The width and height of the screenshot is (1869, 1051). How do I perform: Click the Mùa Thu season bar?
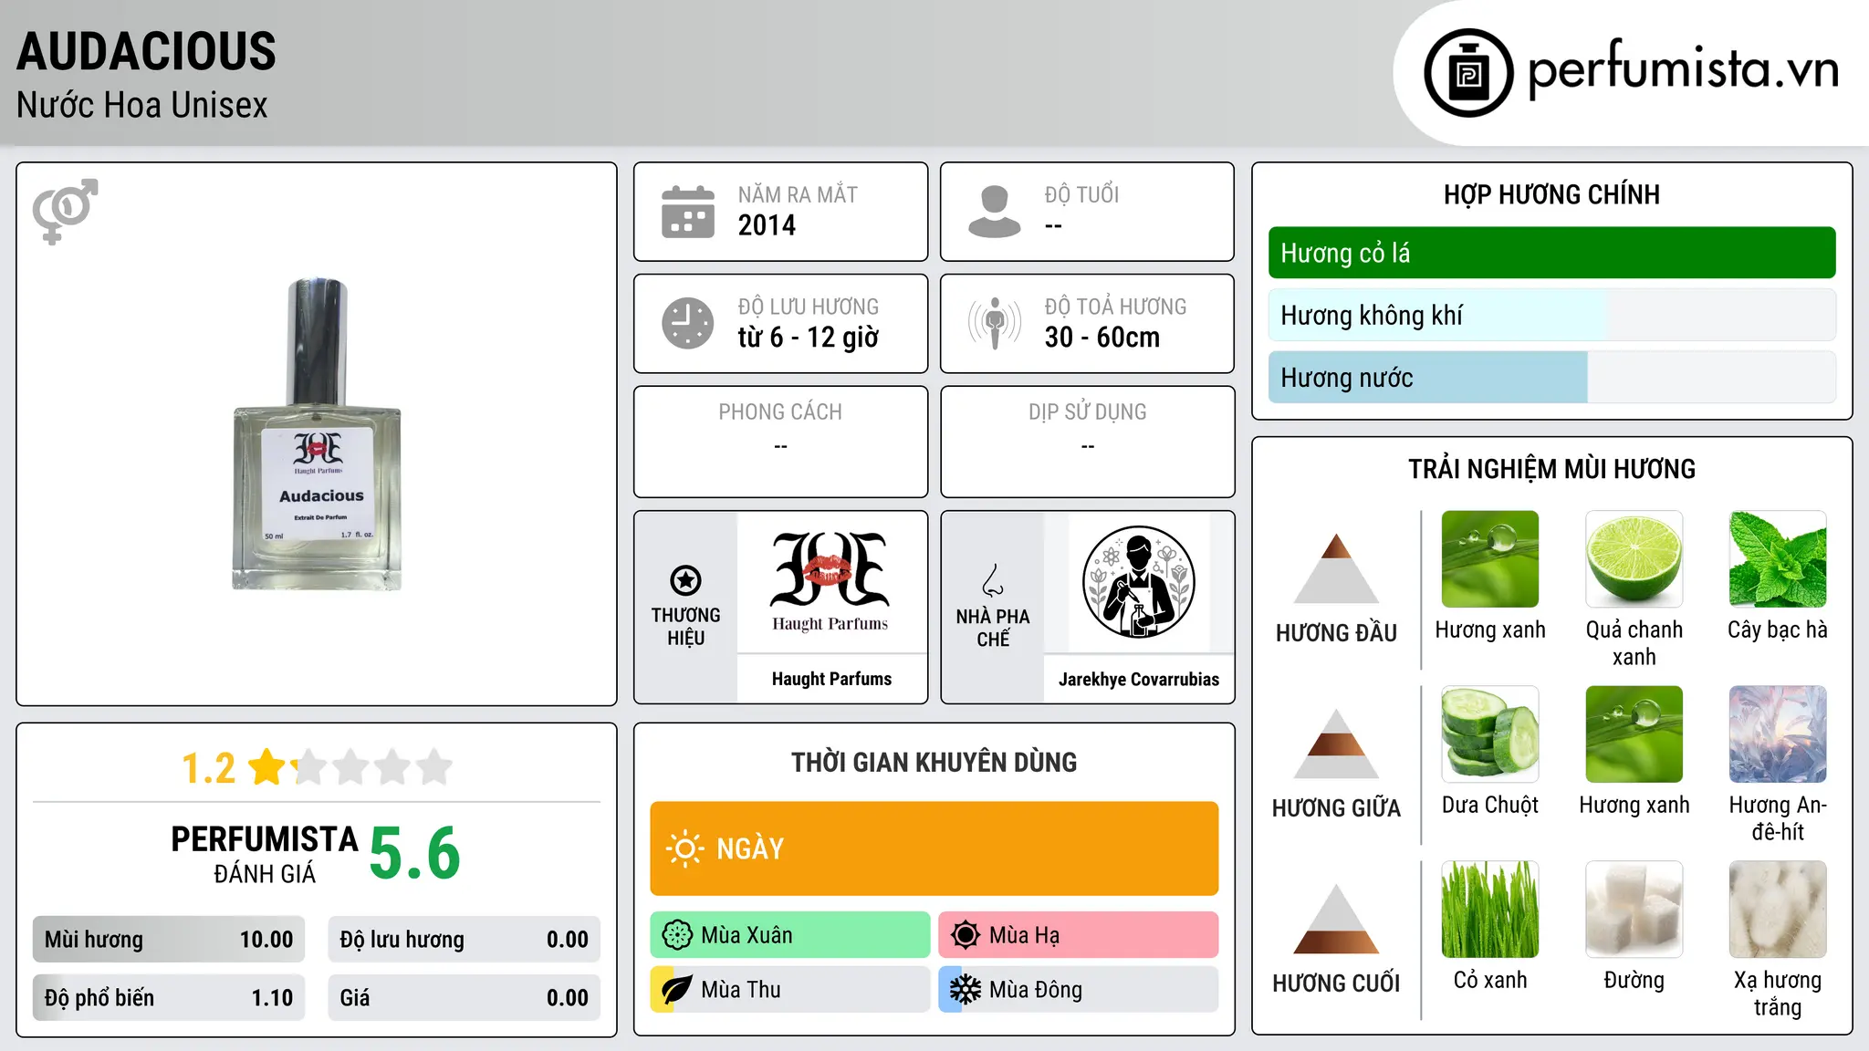pos(790,990)
